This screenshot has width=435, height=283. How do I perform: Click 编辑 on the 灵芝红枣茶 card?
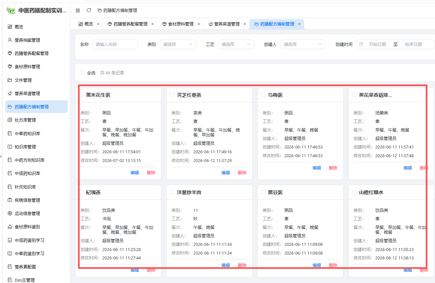[226, 173]
